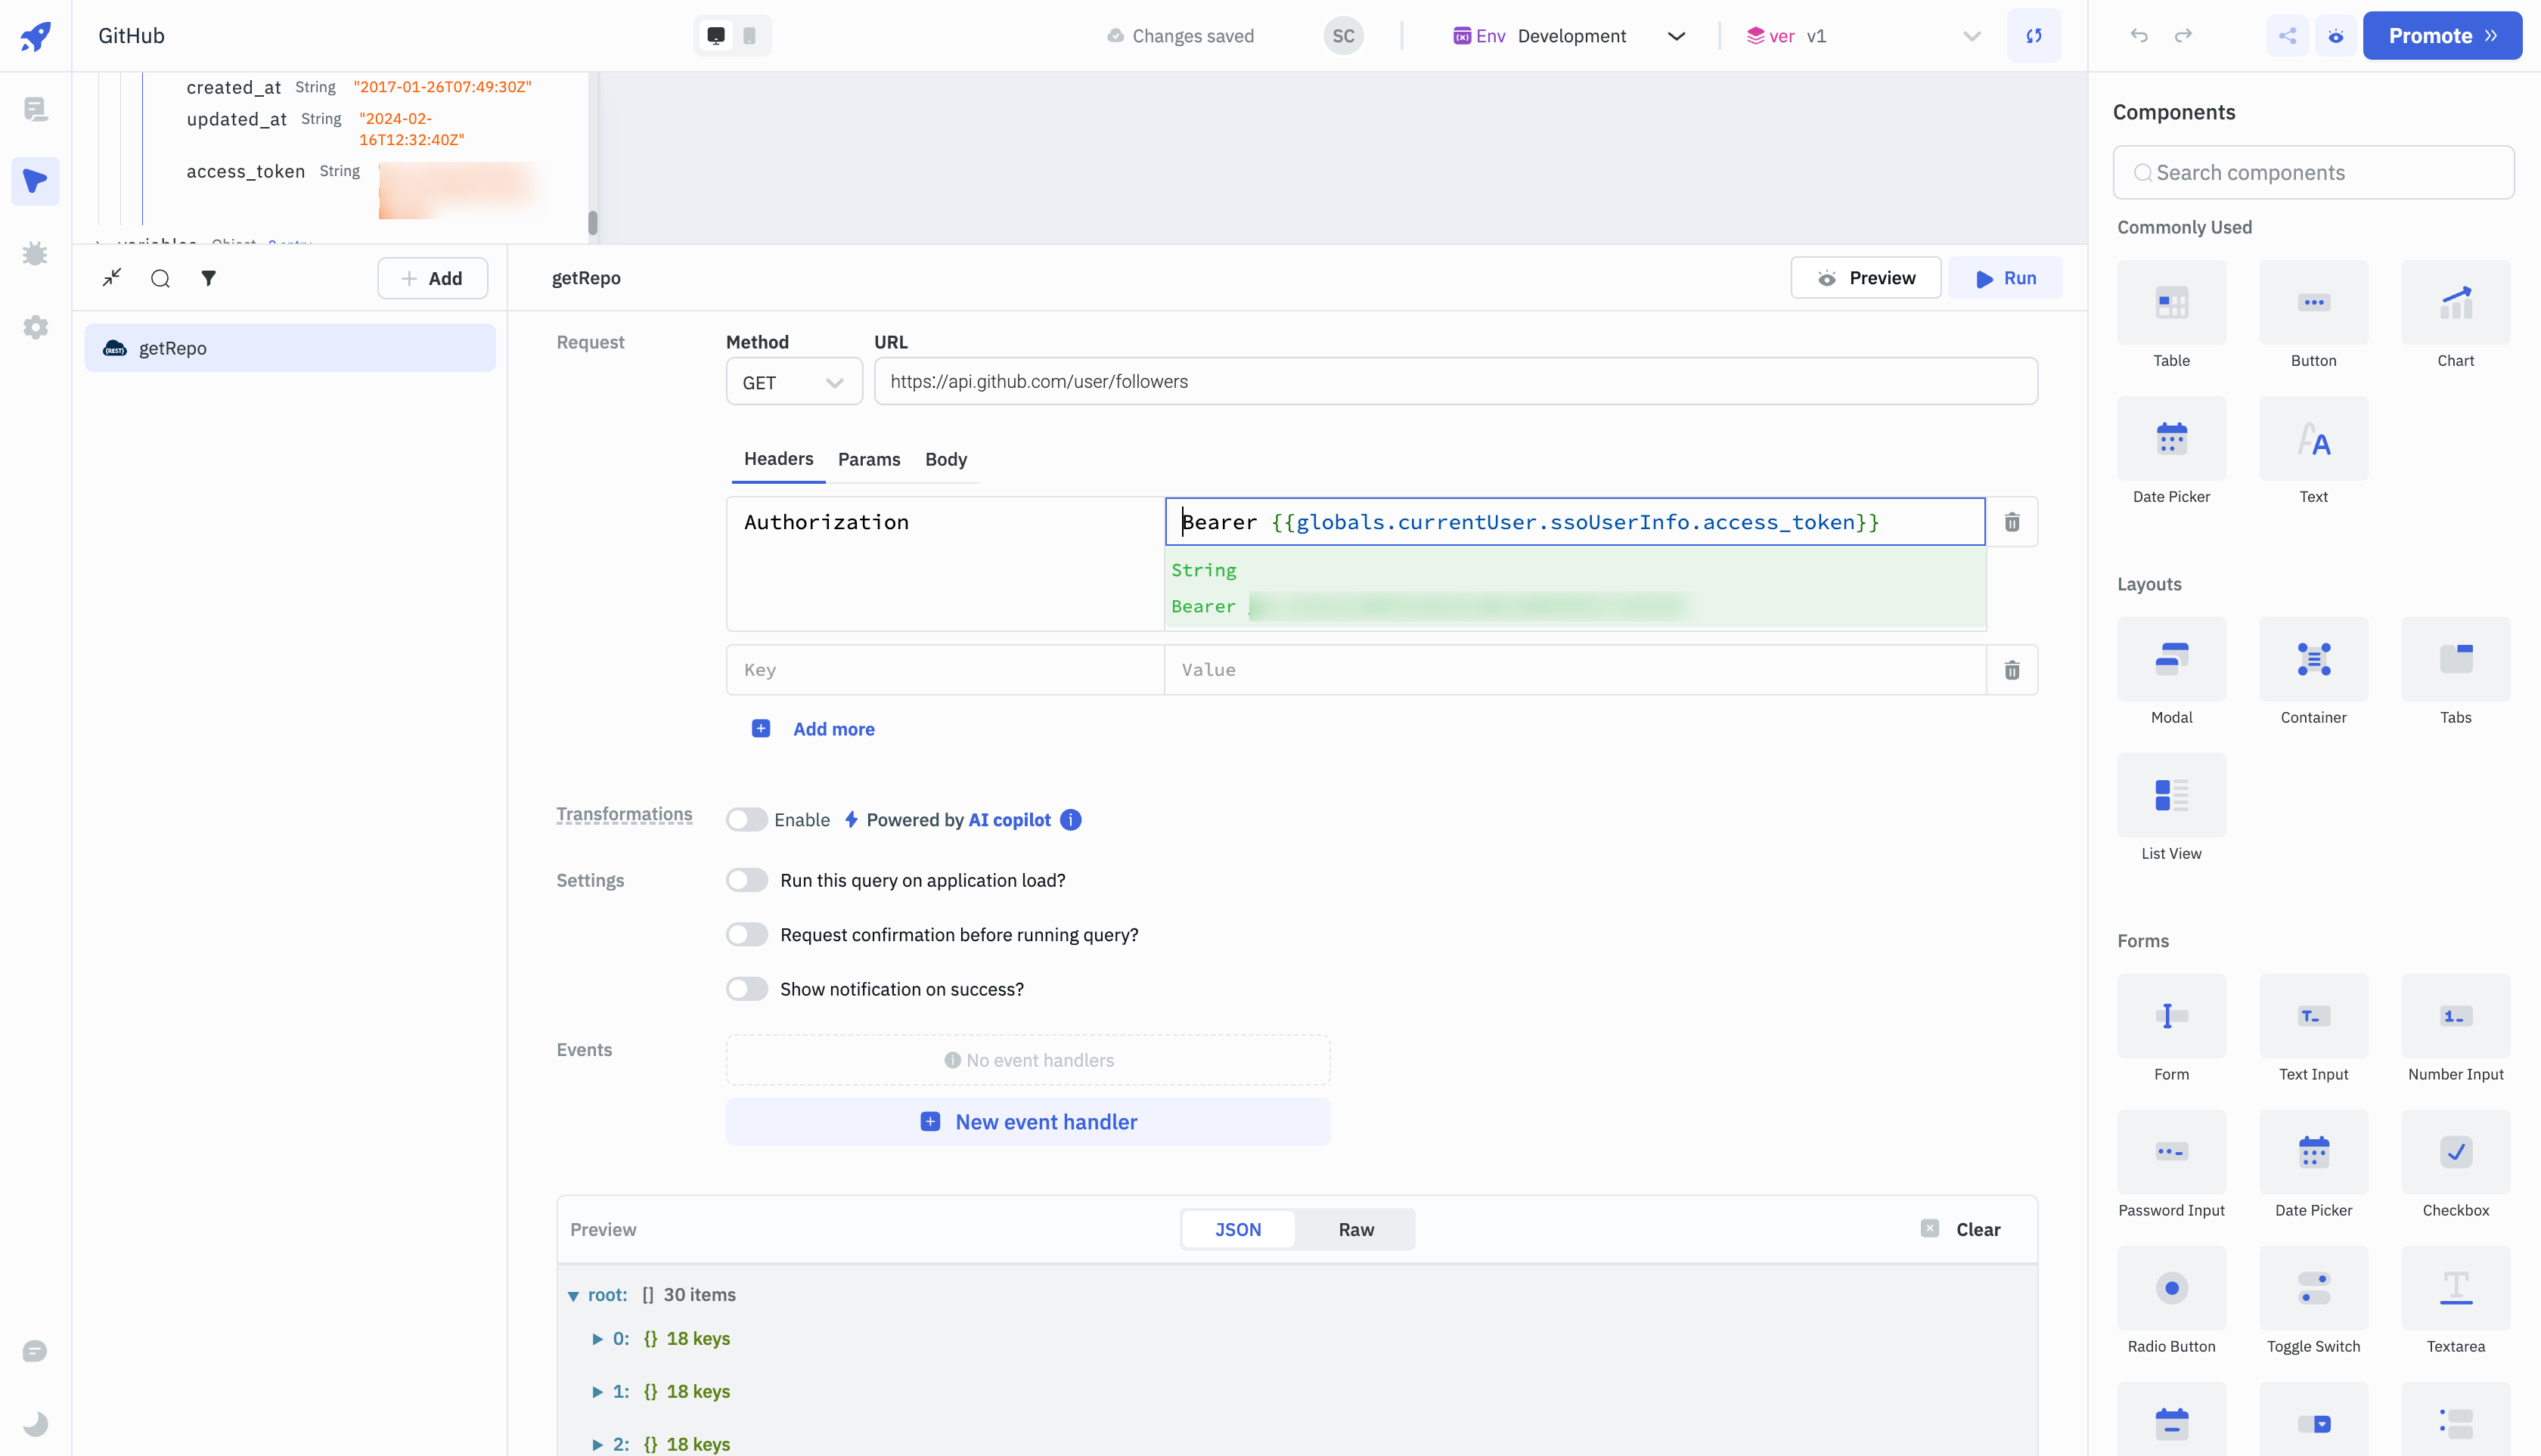
Task: Click the filter queries icon
Action: [208, 278]
